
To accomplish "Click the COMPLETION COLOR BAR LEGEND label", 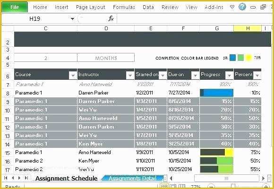I will (x=187, y=58).
